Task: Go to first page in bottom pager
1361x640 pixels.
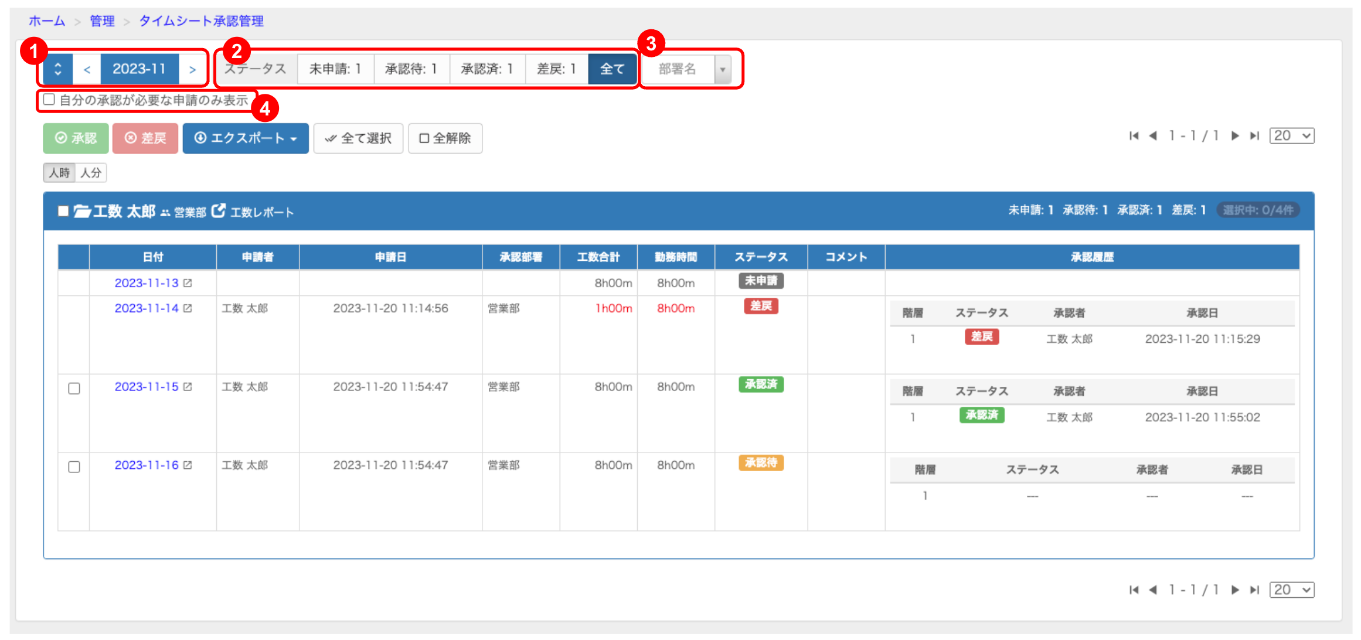Action: click(1134, 590)
